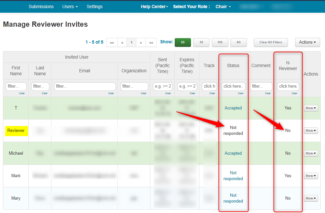
Task: Click Yes in Mark's Is Reviewer cell
Action: (288, 176)
